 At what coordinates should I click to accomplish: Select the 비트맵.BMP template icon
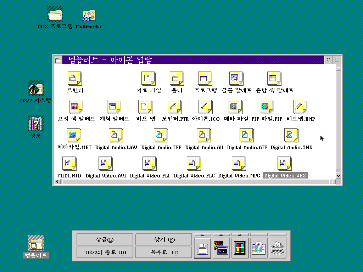300,107
